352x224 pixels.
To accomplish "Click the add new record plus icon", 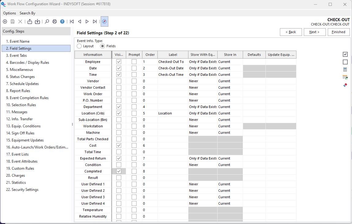I will coord(5,21).
